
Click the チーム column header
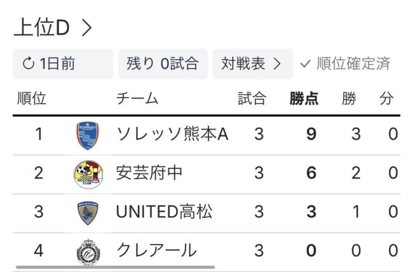[137, 99]
